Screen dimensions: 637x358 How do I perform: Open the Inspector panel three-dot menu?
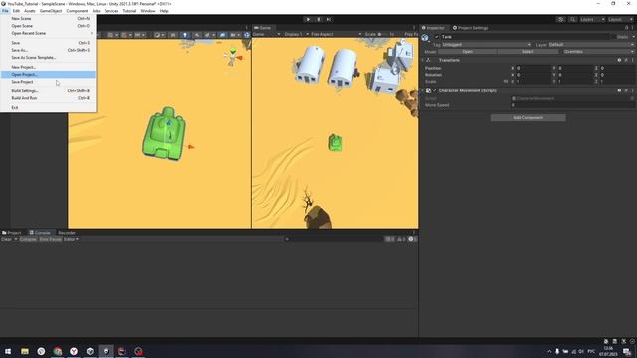(633, 28)
